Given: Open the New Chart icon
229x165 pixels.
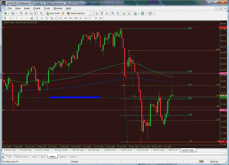Looking at the screenshot, I should (x=5, y=13).
